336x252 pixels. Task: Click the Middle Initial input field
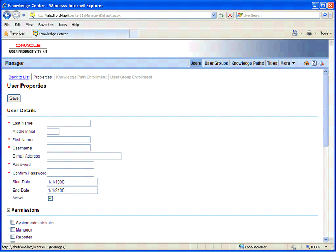click(x=53, y=131)
